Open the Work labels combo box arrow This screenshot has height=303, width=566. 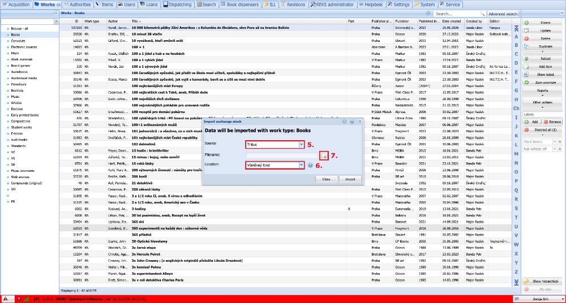point(555,142)
